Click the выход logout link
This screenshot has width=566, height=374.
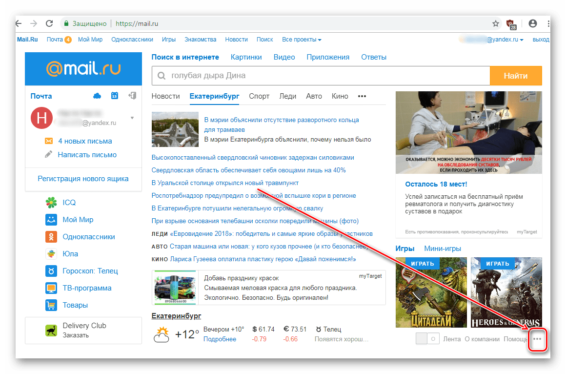click(x=541, y=40)
